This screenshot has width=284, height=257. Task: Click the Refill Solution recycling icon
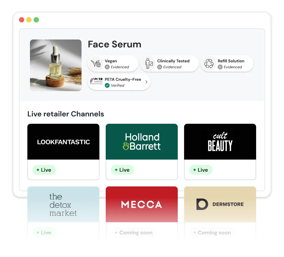tap(209, 63)
